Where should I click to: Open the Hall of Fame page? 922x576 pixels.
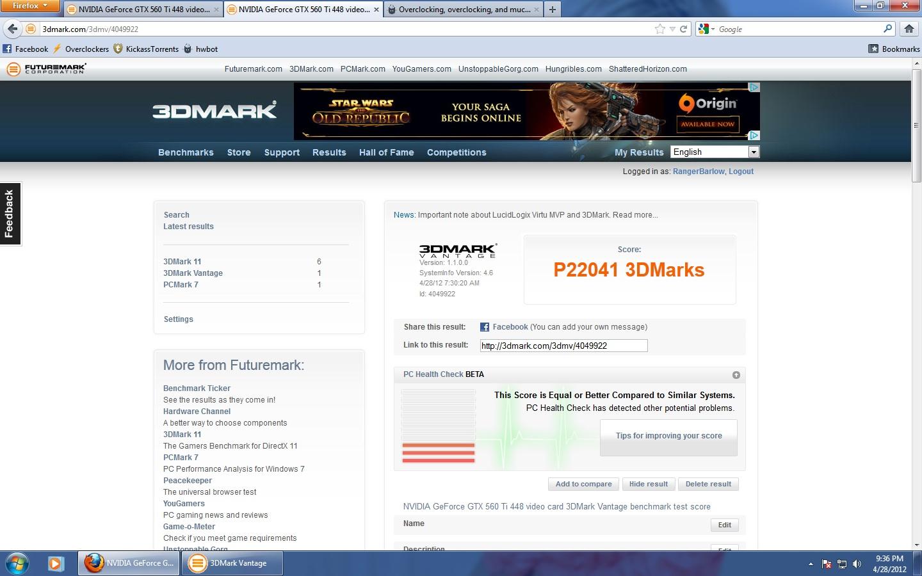[x=386, y=152]
